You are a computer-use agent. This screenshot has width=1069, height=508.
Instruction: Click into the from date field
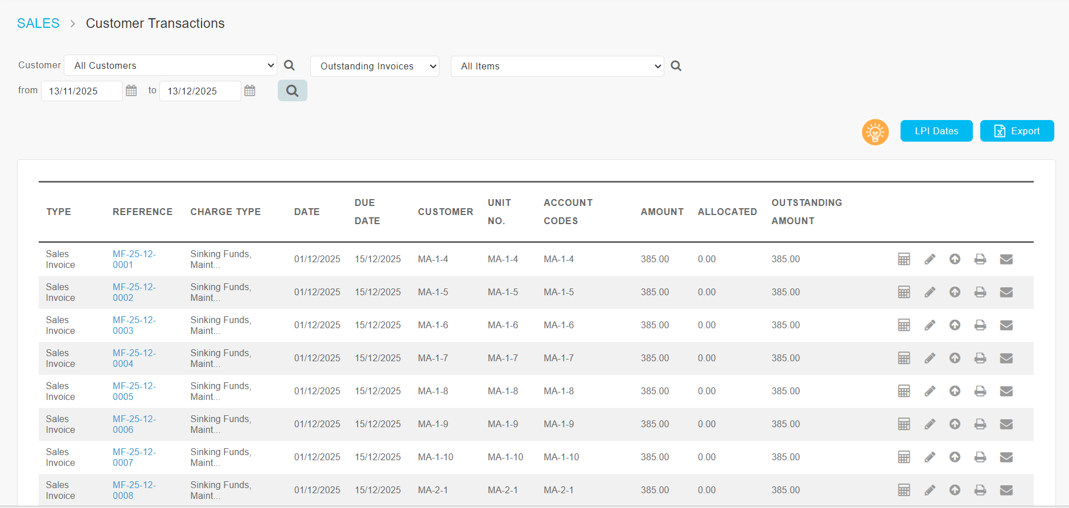coord(81,91)
